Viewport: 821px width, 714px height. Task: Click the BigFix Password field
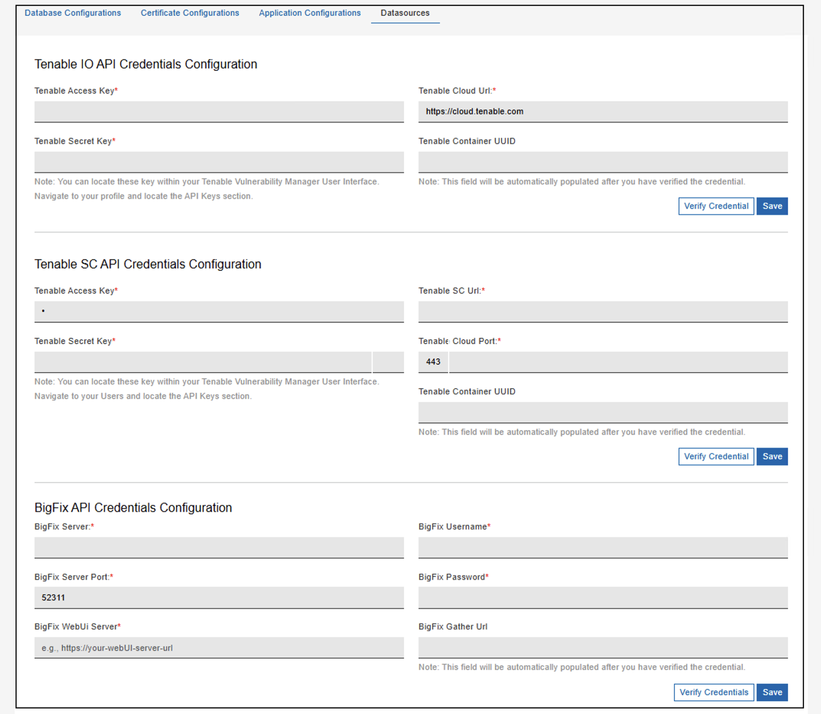point(603,597)
